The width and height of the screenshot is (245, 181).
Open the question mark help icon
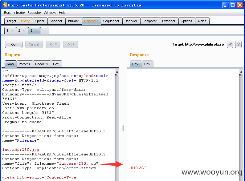click(x=238, y=44)
